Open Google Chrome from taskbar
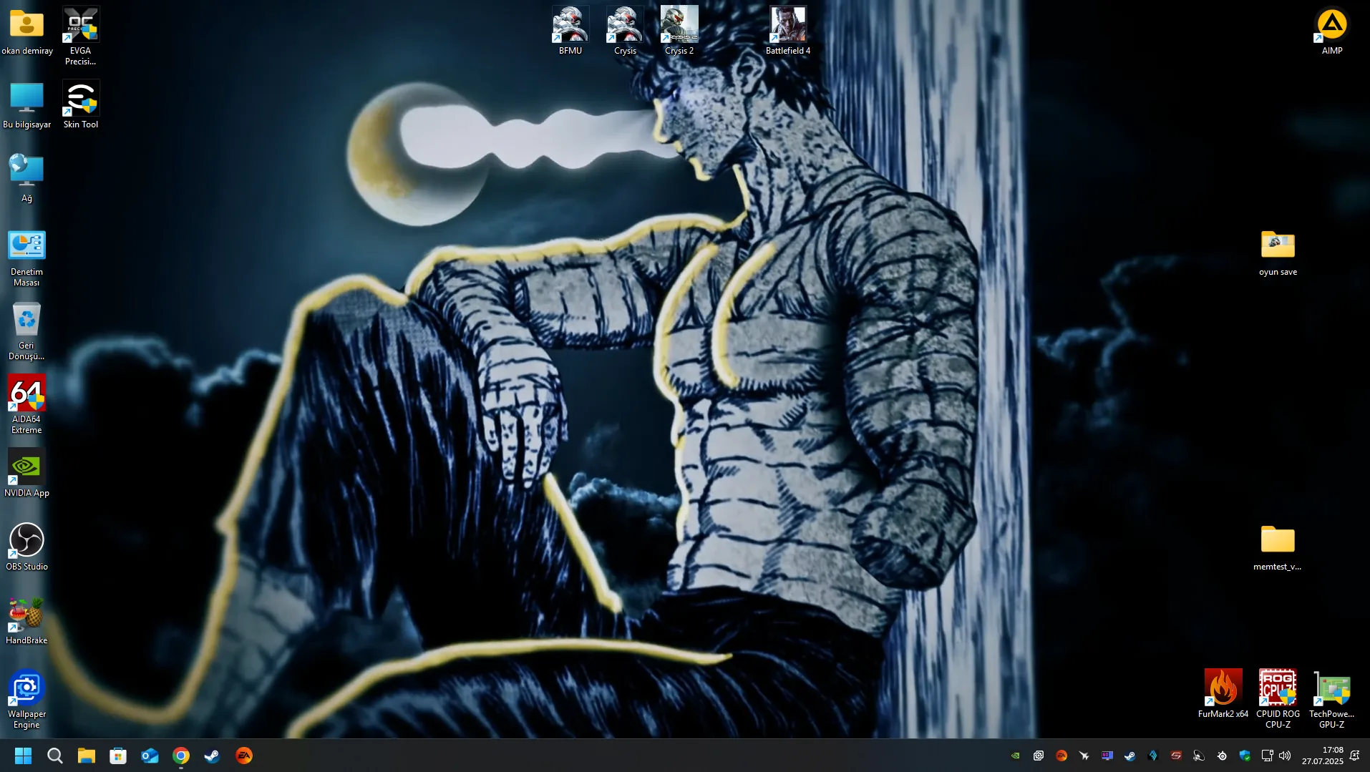This screenshot has width=1370, height=772. [181, 756]
